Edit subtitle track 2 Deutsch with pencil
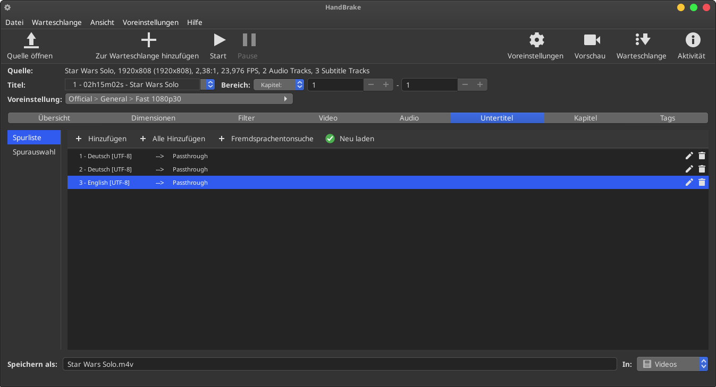716x387 pixels. tap(689, 169)
